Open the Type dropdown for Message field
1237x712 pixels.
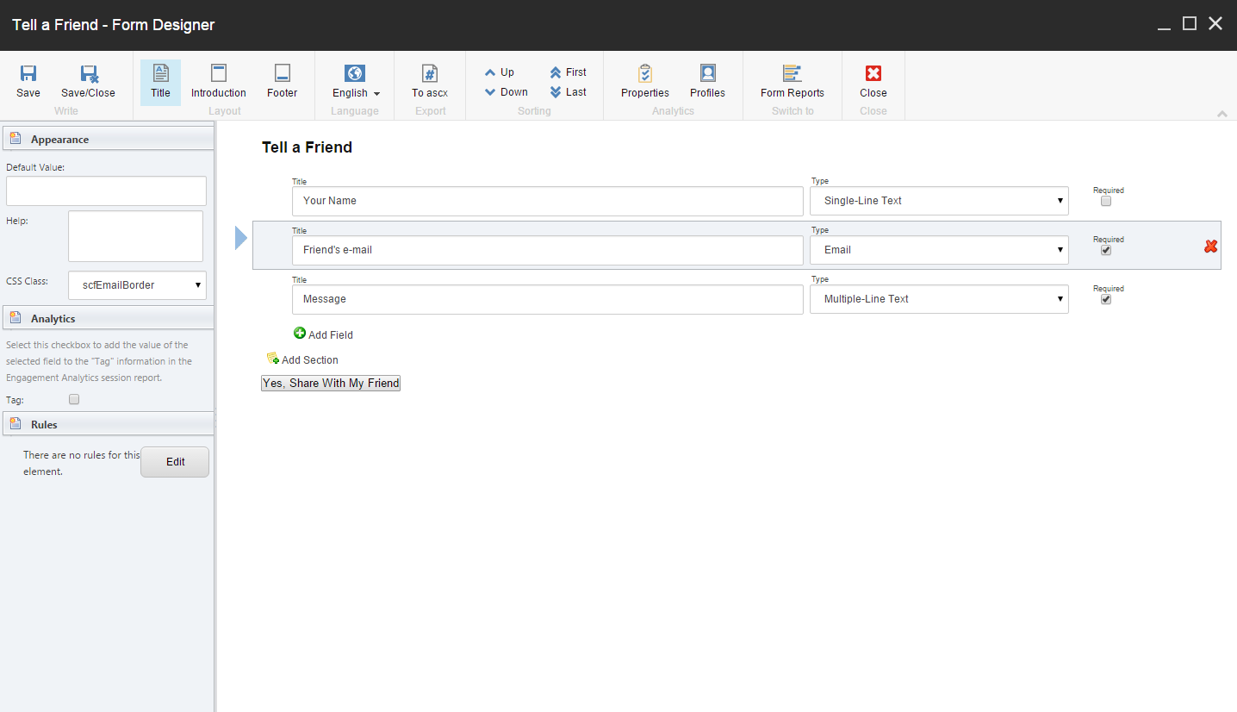[939, 299]
